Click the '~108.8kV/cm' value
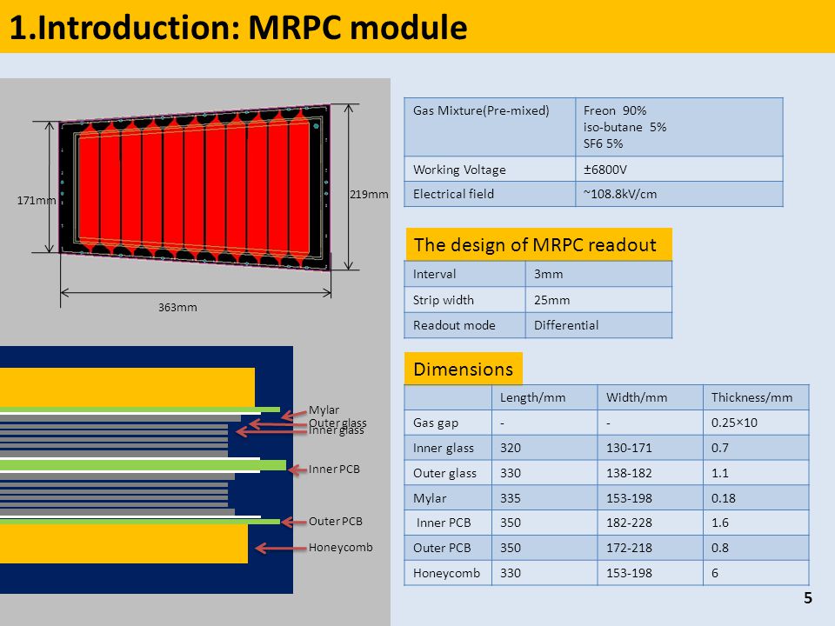This screenshot has width=835, height=626. point(620,194)
